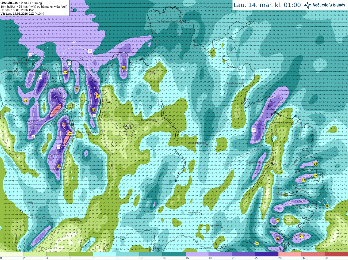Viewport: 348px width, 260px height.
Task: Click the white 25 contour label next to Ólafsfjörður
Action: 41,77
